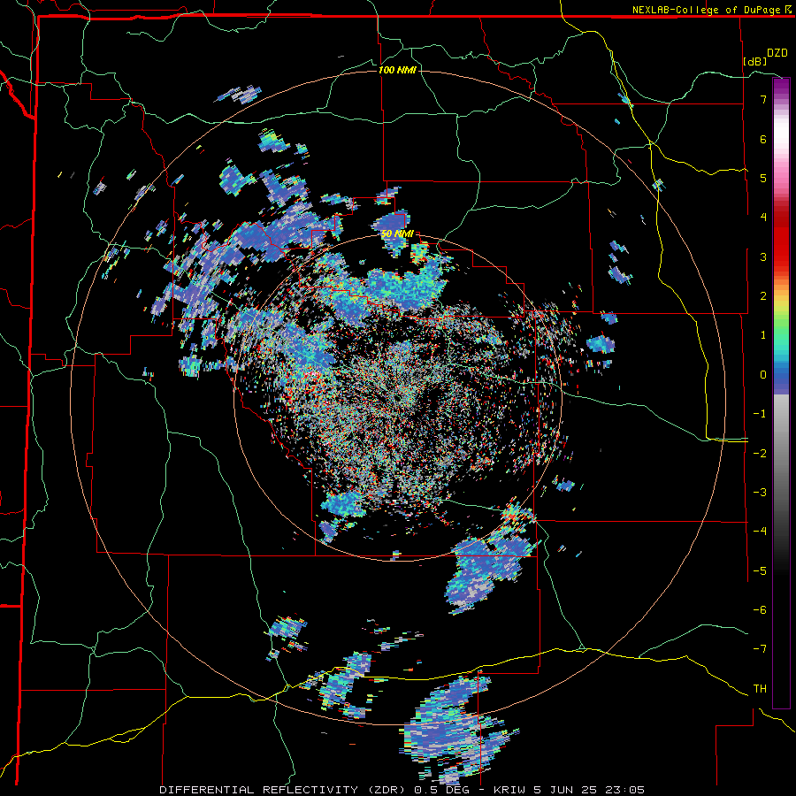
Task: Click the DZD product label
Action: pyautogui.click(x=777, y=53)
